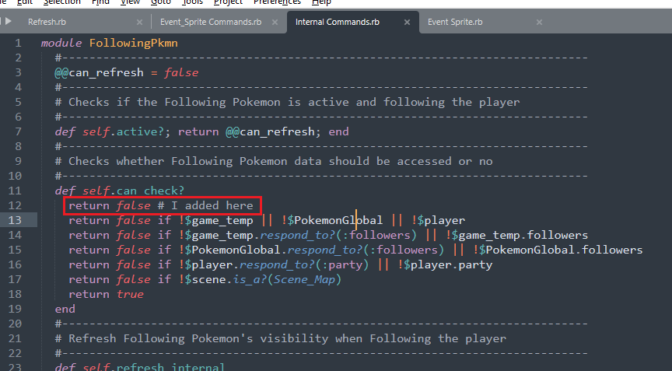Click line number 12 in the gutter

tap(17, 205)
